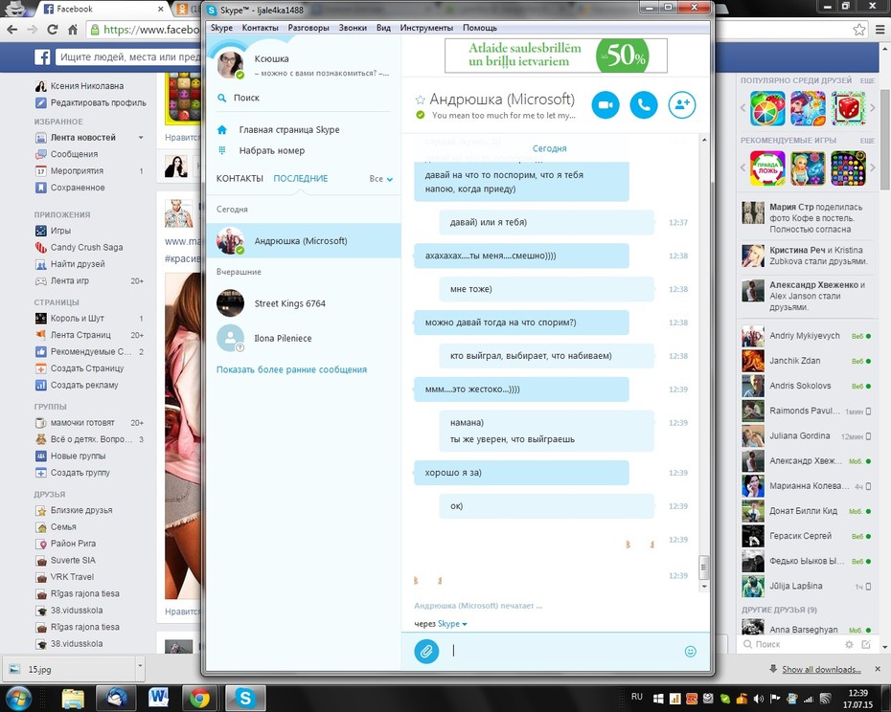The height and width of the screenshot is (712, 891).
Task: Open the Звонки menu
Action: pyautogui.click(x=353, y=28)
